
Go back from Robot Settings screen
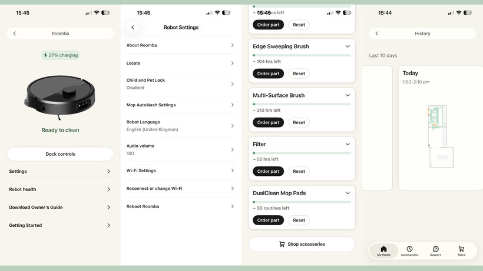[133, 28]
